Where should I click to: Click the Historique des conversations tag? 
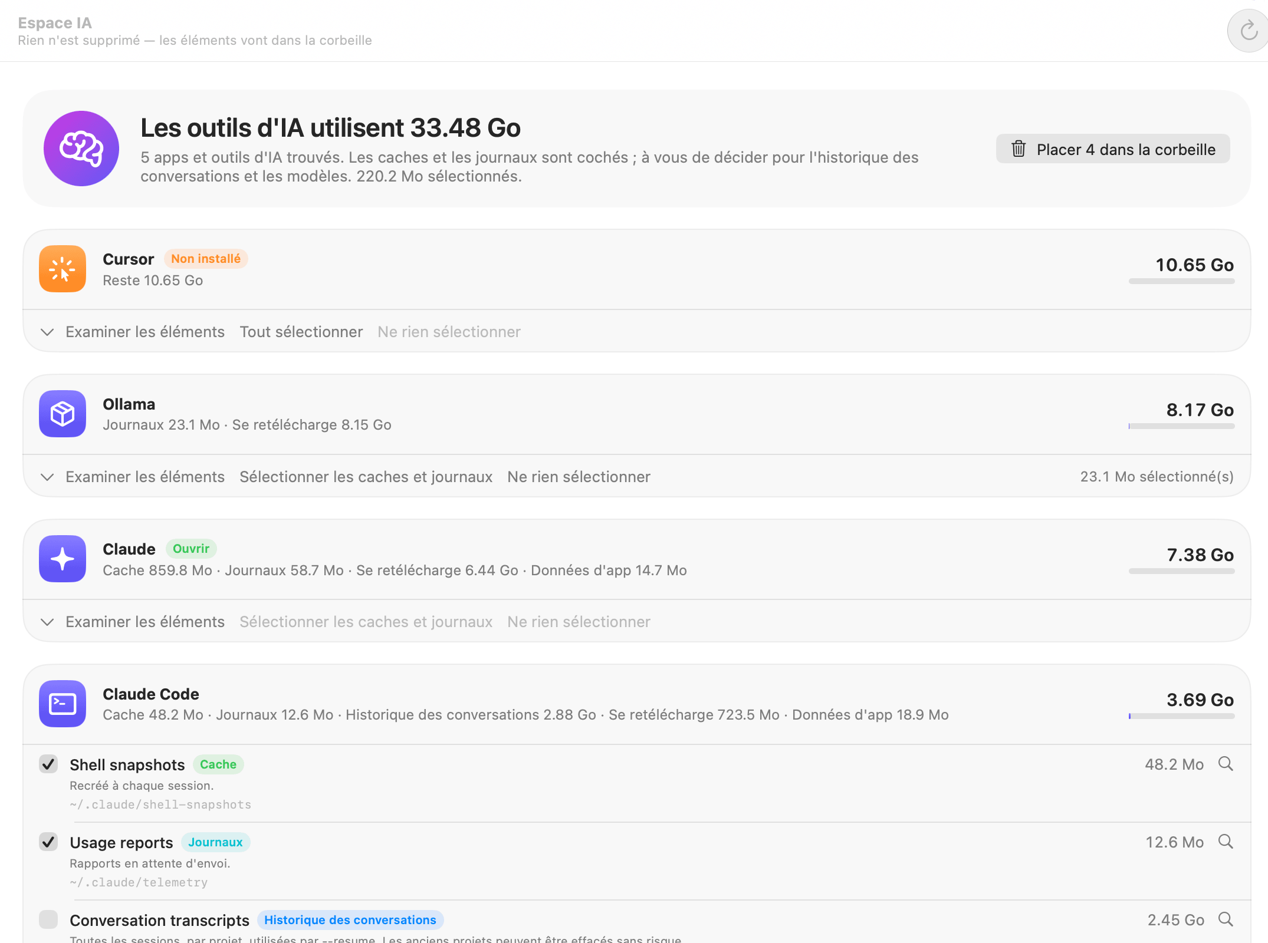tap(350, 920)
